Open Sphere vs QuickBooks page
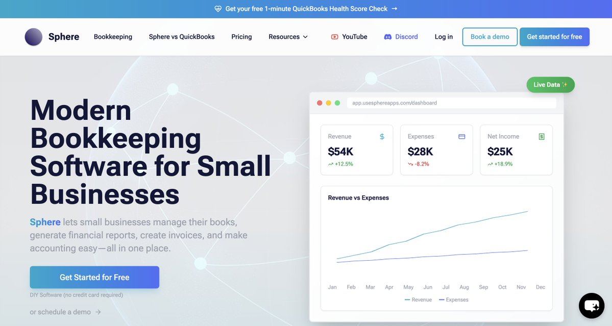 click(182, 37)
